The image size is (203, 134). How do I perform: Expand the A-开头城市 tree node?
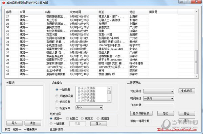point(79,88)
